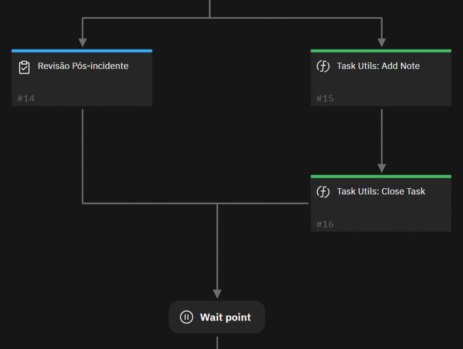Viewport: 463px width, 349px height.
Task: Click the arrowhead entering Task Utils: Close Task
Action: tap(381, 168)
